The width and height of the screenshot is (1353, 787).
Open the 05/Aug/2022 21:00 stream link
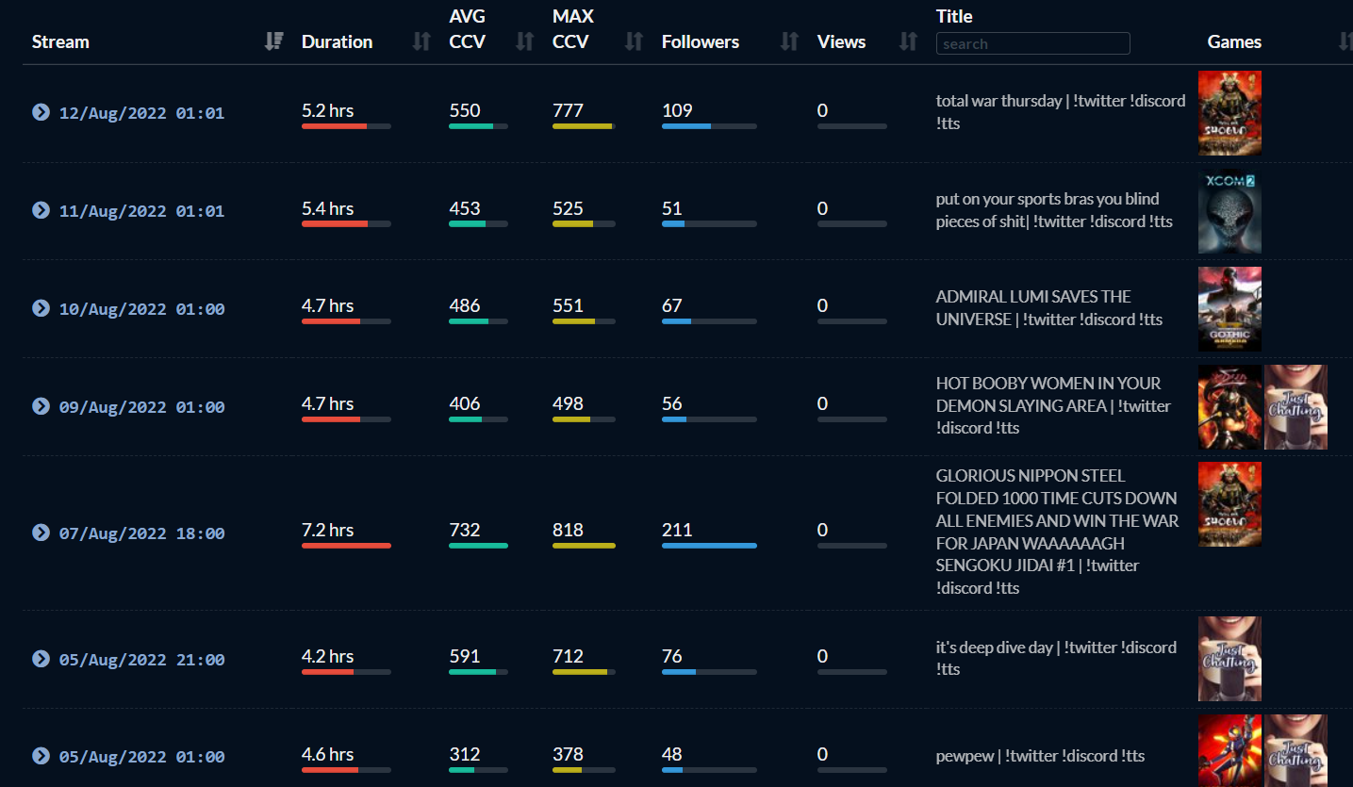pyautogui.click(x=141, y=660)
